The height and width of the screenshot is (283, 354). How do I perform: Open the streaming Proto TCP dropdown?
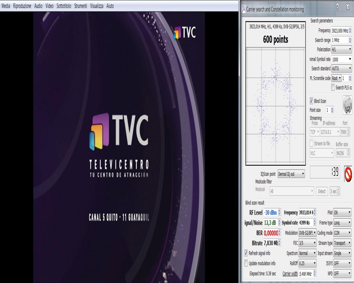point(315,132)
